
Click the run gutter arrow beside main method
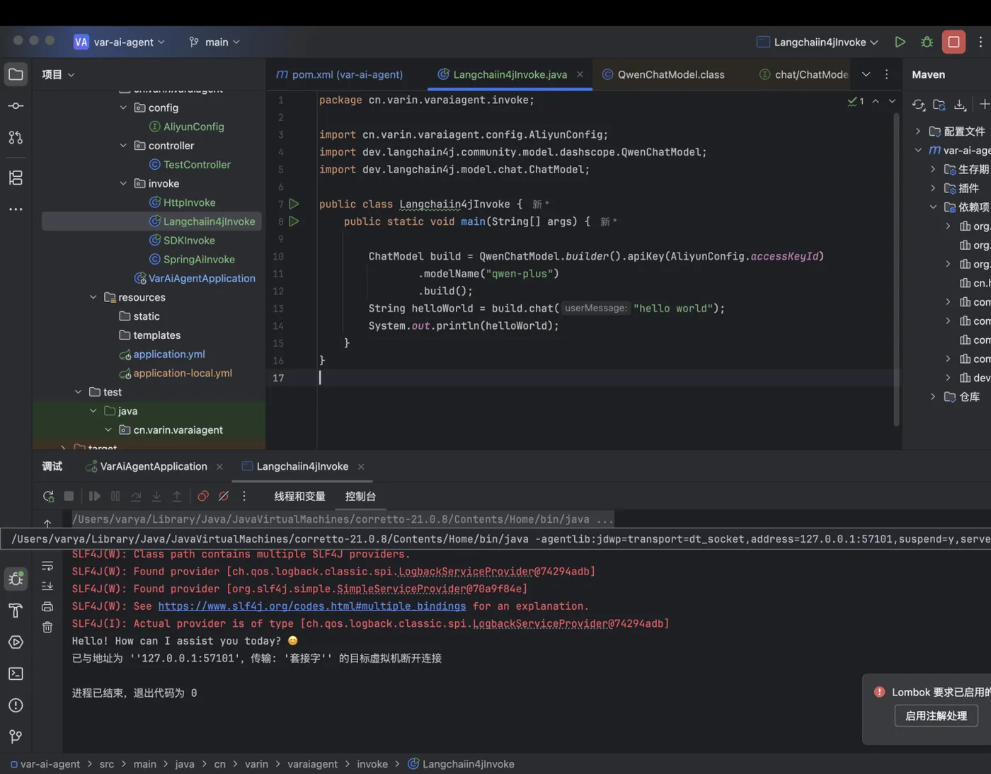pos(294,221)
